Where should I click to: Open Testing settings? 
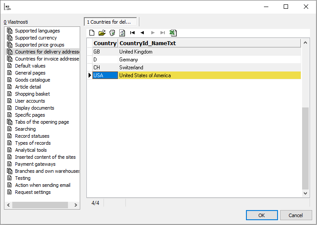click(x=23, y=178)
